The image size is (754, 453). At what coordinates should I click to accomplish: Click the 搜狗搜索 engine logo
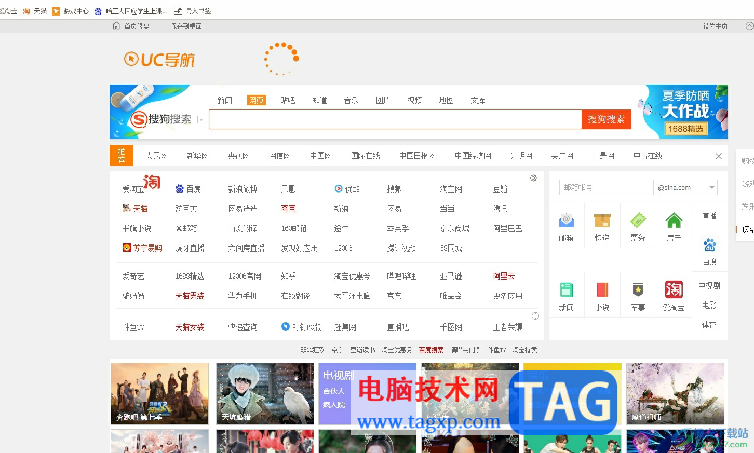pos(161,119)
